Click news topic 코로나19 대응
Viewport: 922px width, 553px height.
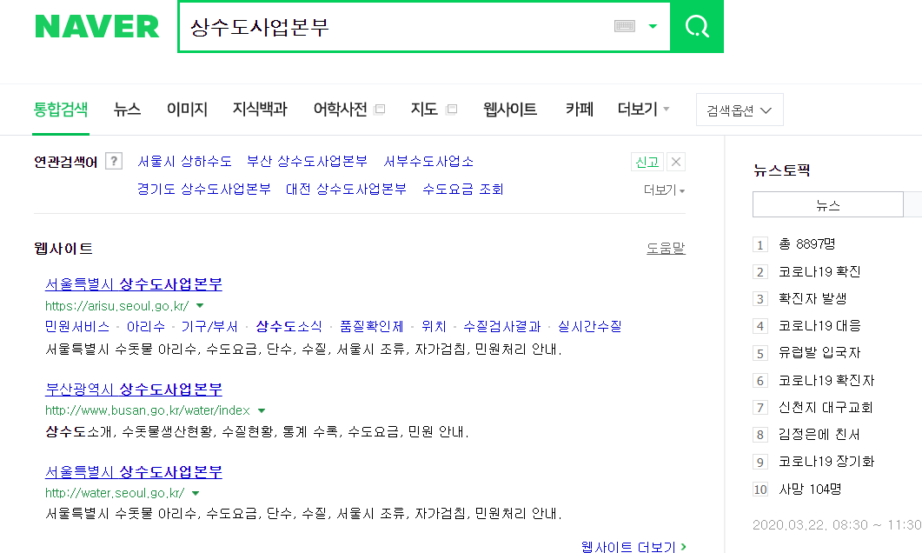[x=819, y=326]
